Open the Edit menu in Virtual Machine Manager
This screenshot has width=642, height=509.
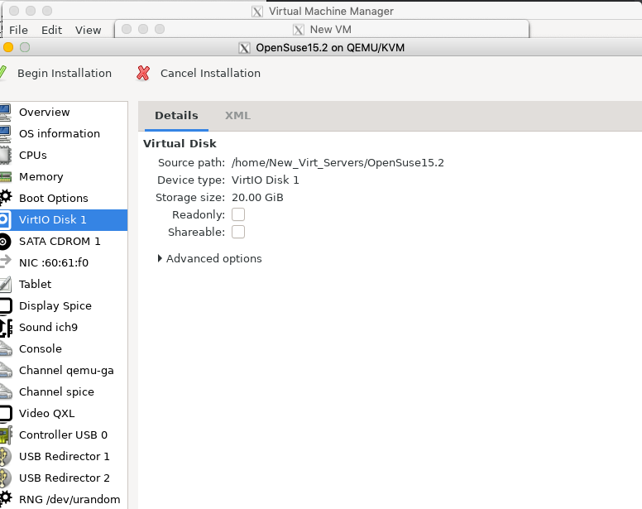(x=51, y=31)
